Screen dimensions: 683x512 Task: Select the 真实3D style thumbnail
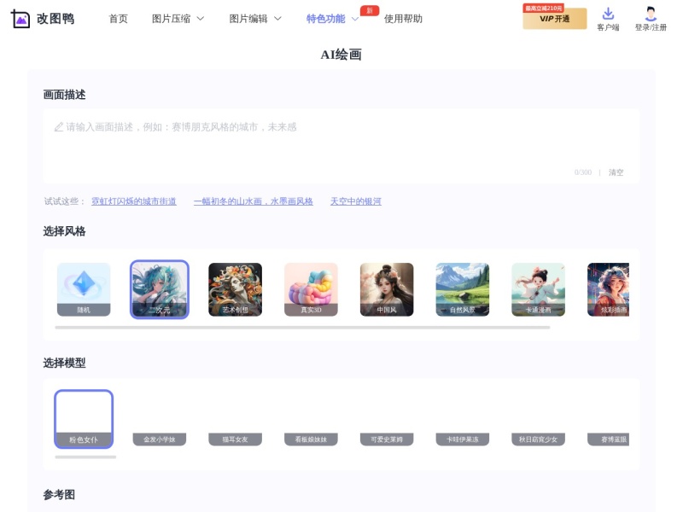pos(311,289)
